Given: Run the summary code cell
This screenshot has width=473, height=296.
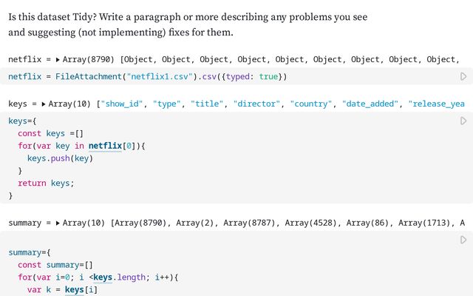Looking at the screenshot, I should click(x=463, y=240).
